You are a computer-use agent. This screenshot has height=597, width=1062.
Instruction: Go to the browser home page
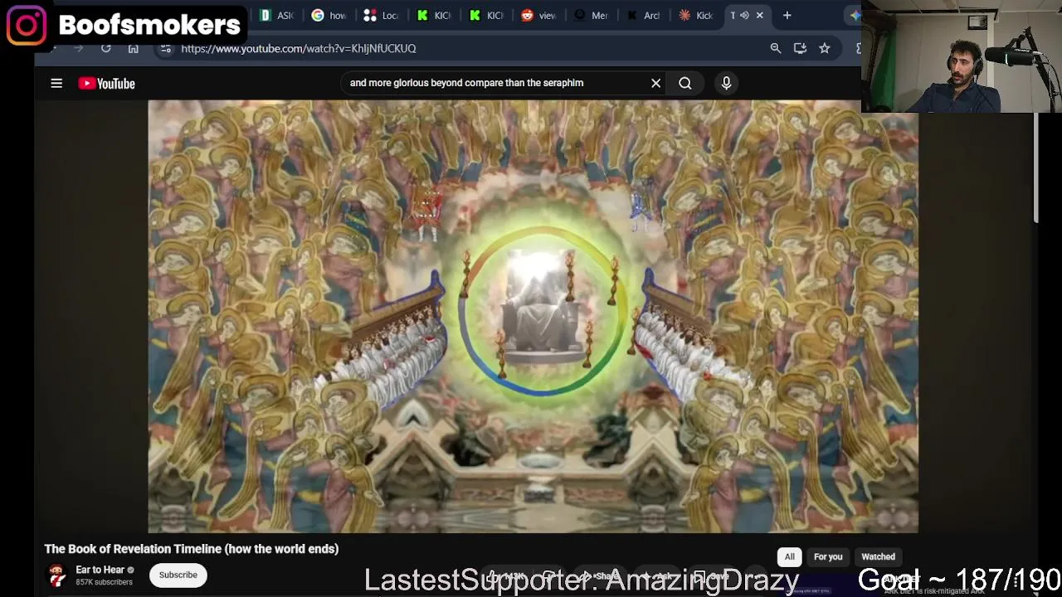pyautogui.click(x=133, y=48)
